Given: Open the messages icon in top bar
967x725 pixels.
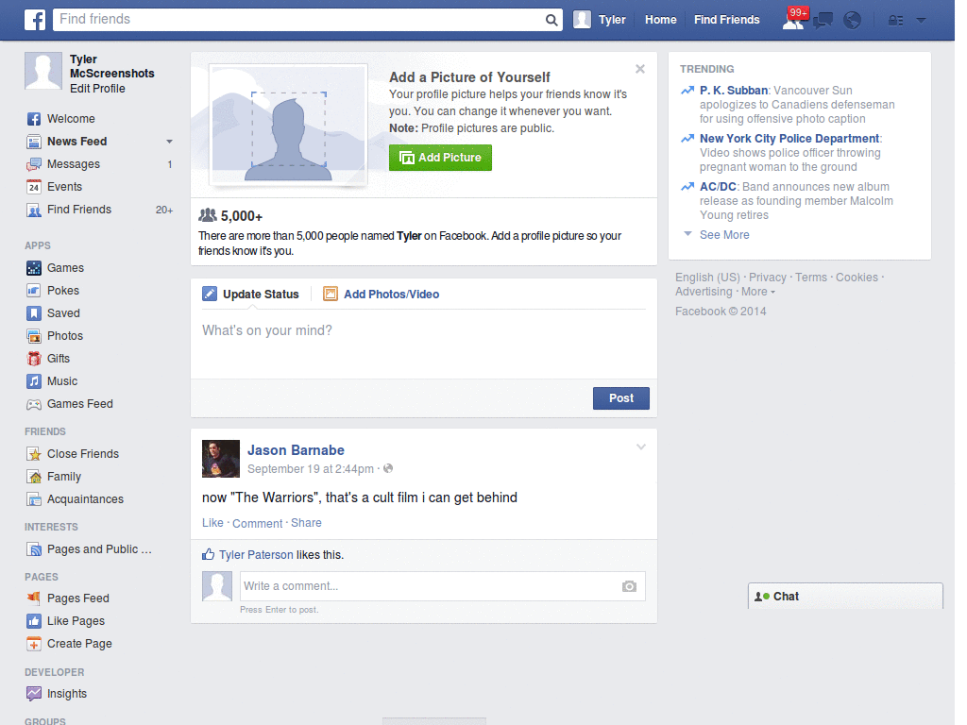Looking at the screenshot, I should click(823, 21).
